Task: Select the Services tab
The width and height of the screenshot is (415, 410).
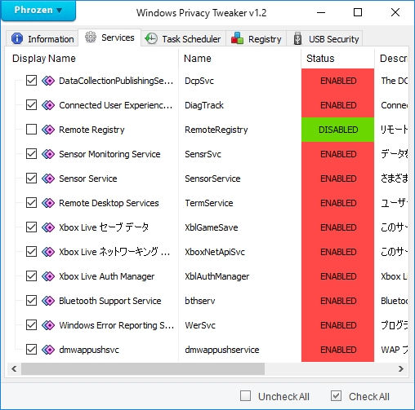Action: [x=109, y=37]
